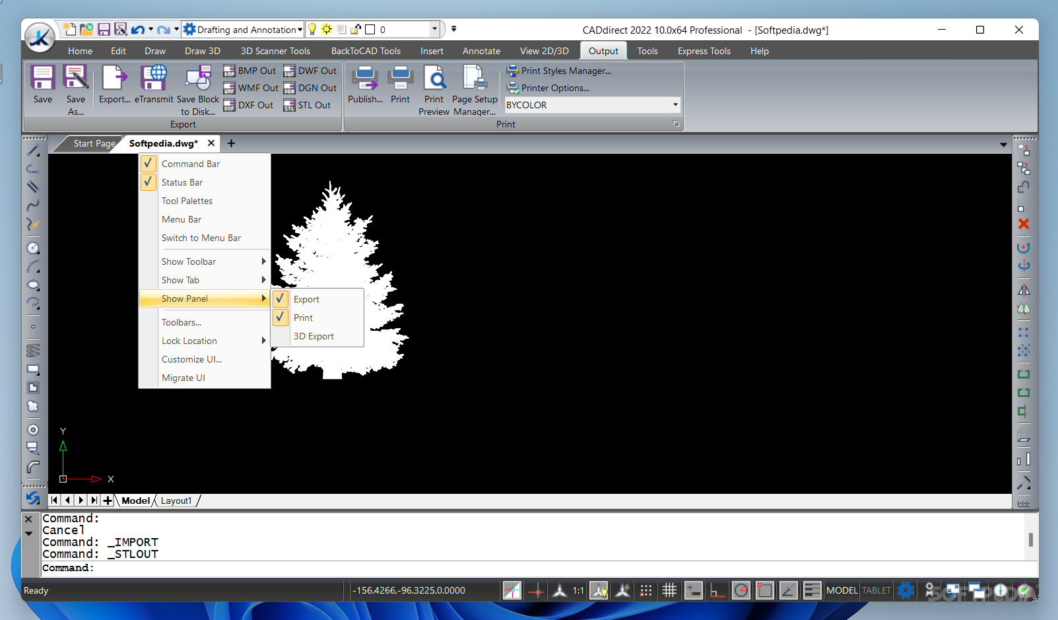Choose Switch to Menu Bar
Screen dimensions: 1058x620
pyautogui.click(x=205, y=238)
